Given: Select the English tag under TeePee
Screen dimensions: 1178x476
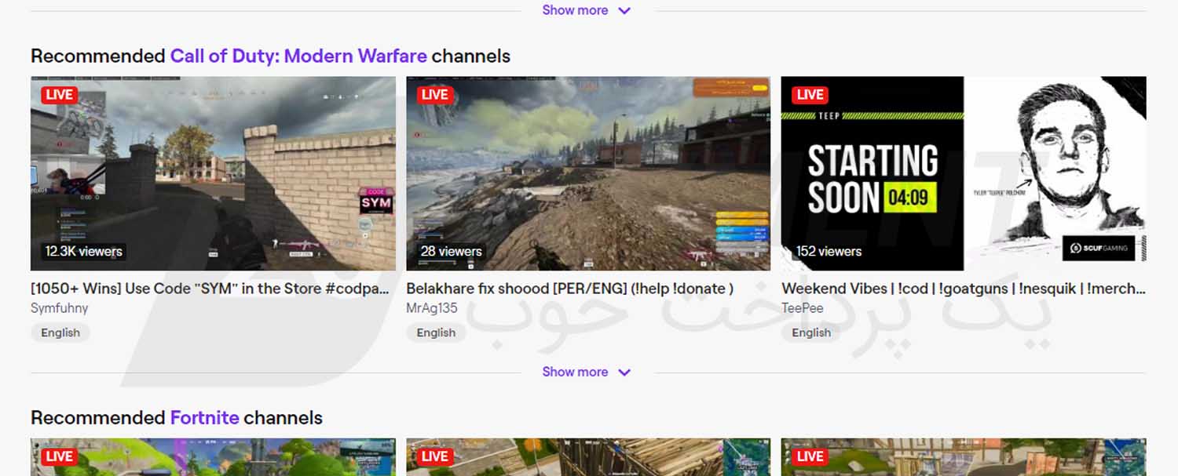Looking at the screenshot, I should (811, 332).
